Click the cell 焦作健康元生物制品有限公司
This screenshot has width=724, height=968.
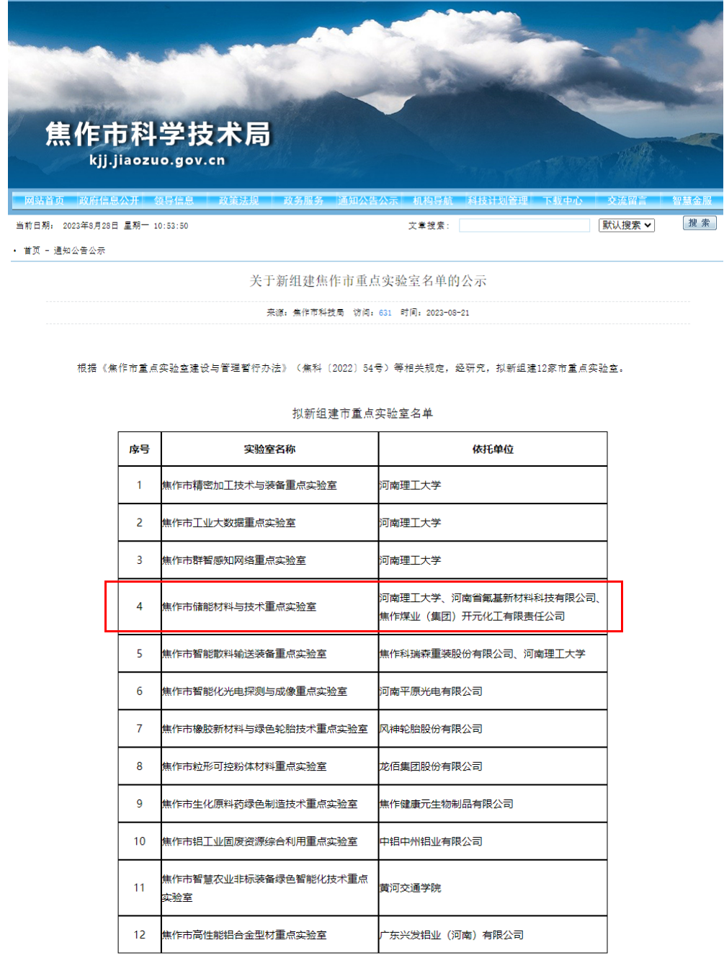tap(493, 804)
